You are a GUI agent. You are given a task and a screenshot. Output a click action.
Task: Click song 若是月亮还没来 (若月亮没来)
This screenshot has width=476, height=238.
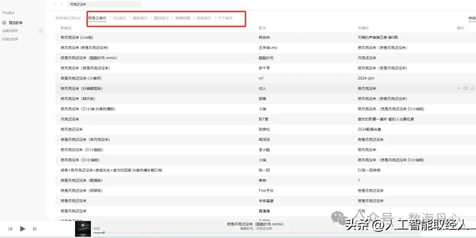tap(86, 139)
